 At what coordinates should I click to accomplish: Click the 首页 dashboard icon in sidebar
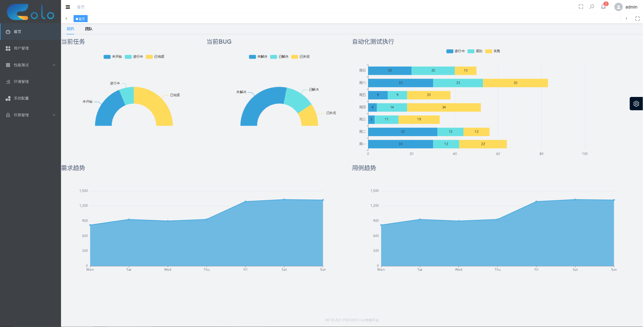pos(8,32)
